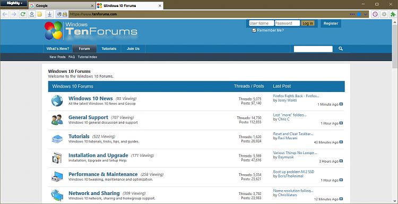Open Installation and Upgrade forum link

[x=98, y=155]
